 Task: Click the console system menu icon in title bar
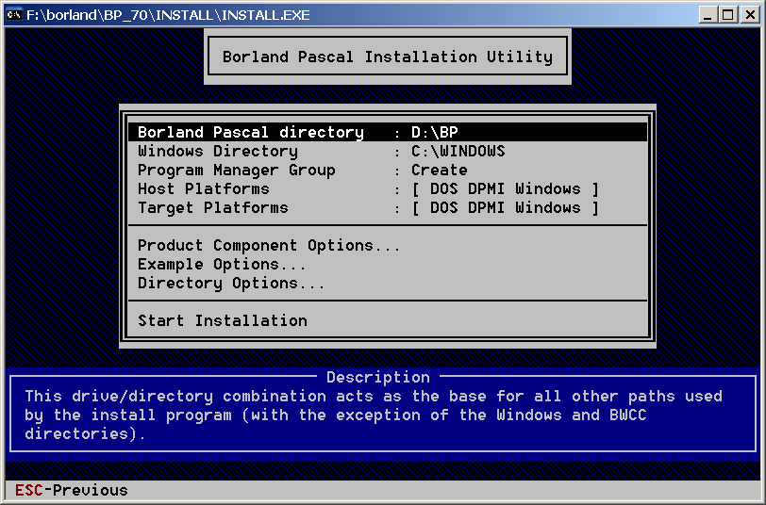pos(13,15)
